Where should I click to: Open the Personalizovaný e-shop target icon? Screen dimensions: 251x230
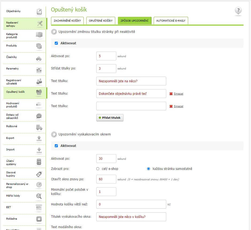(x=39, y=185)
